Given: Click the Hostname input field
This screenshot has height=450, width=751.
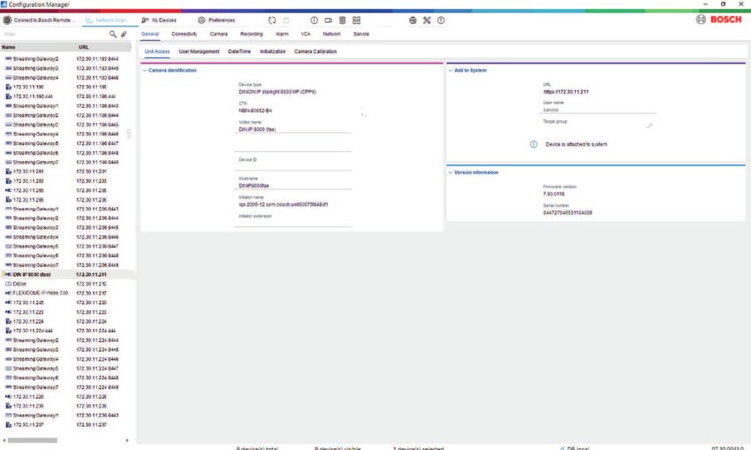Looking at the screenshot, I should coord(294,186).
